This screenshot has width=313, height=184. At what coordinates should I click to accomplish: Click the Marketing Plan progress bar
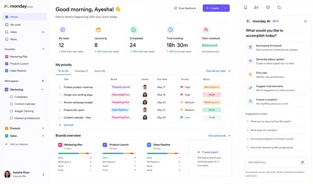(75, 153)
